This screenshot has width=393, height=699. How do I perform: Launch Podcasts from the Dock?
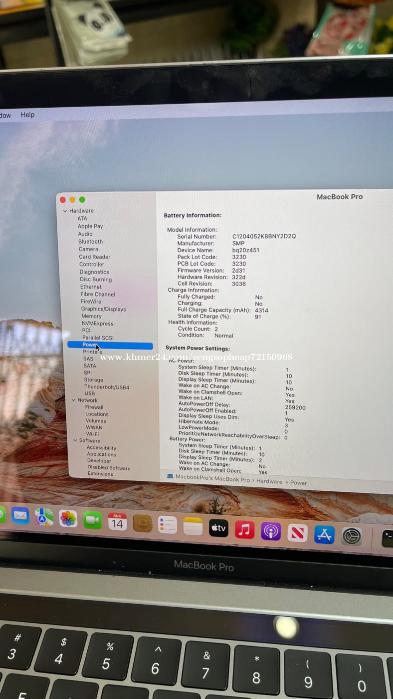coord(271,531)
